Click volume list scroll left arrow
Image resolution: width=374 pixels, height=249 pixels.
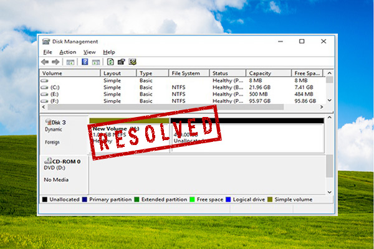click(44, 107)
